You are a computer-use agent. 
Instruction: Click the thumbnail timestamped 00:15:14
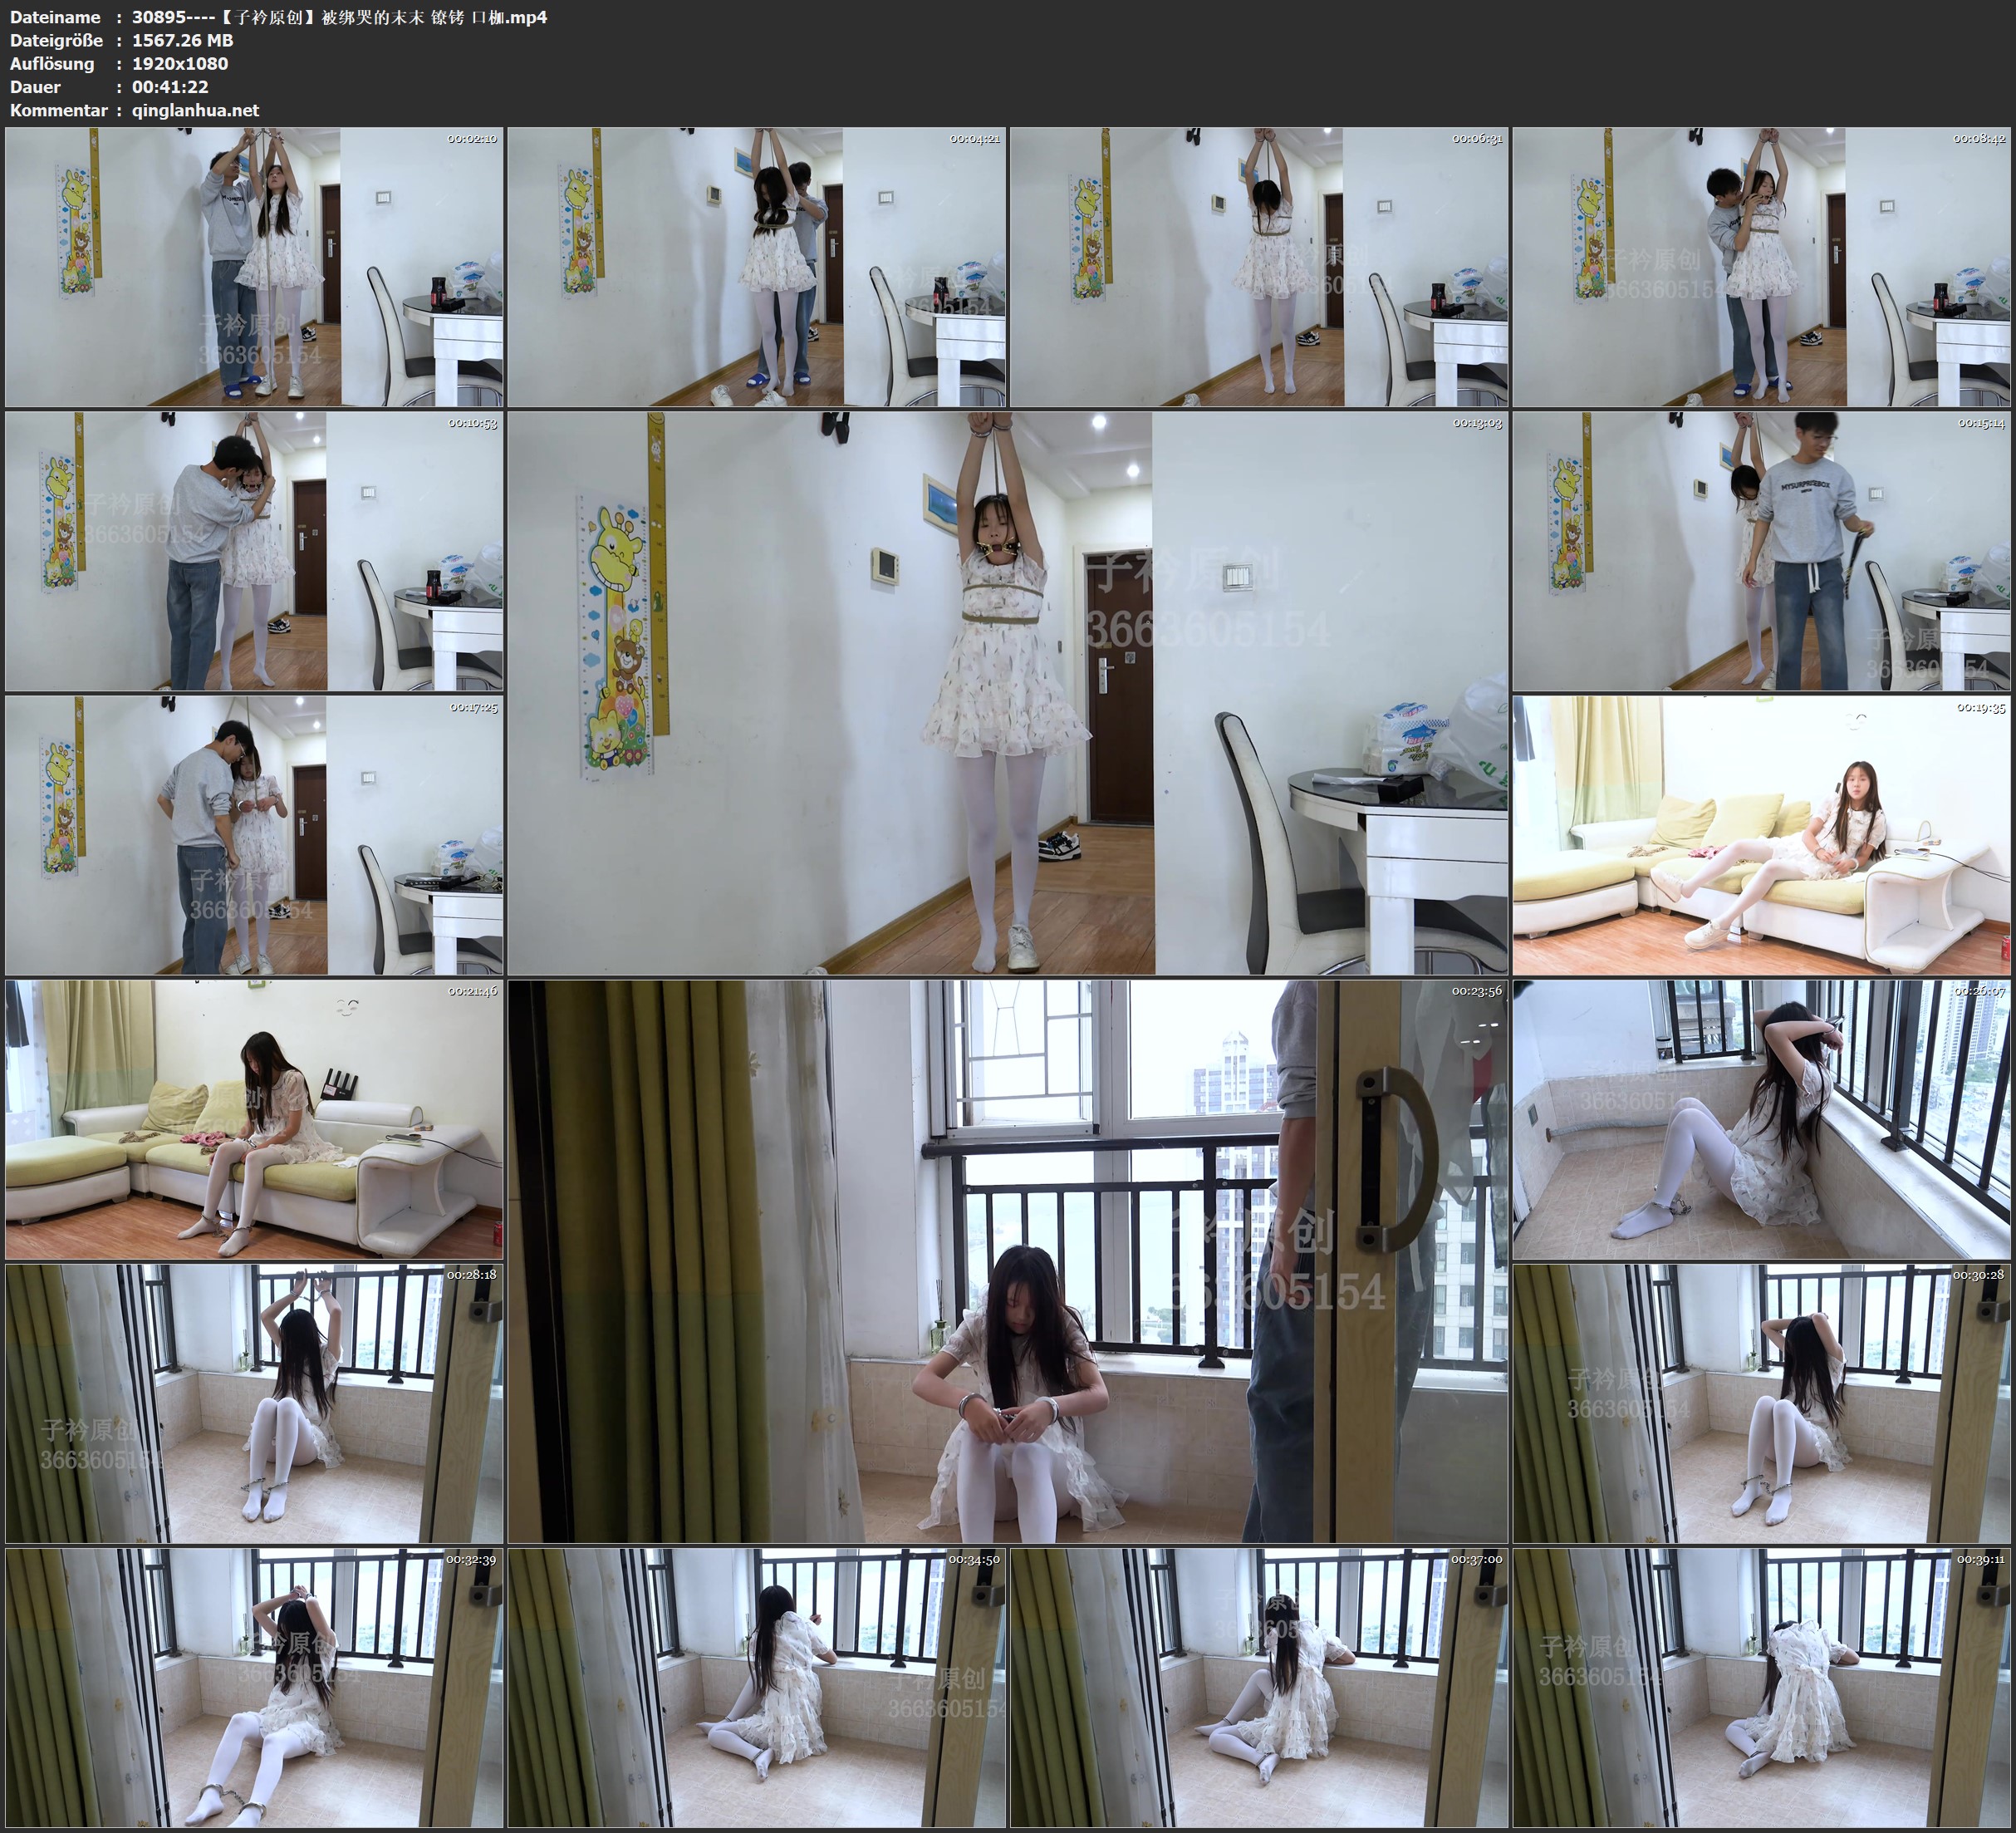[x=1761, y=551]
